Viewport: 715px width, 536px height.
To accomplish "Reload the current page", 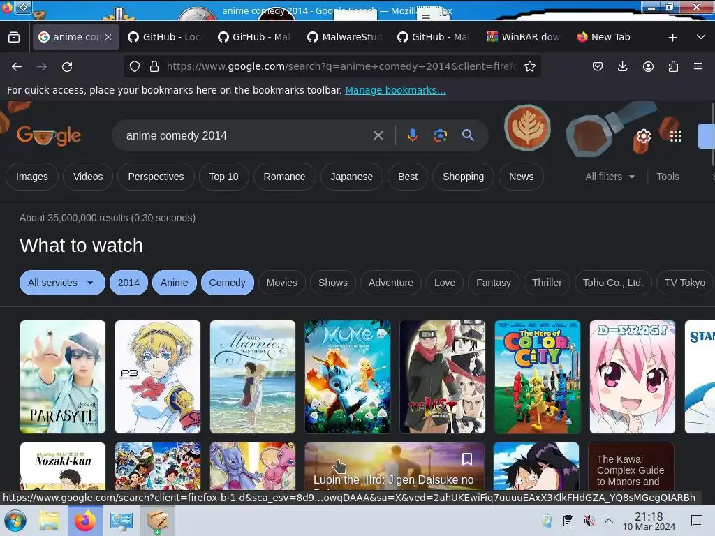I will coord(67,67).
